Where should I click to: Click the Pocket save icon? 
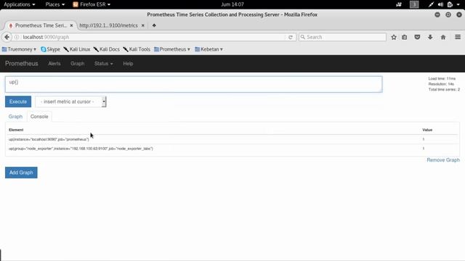click(417, 37)
